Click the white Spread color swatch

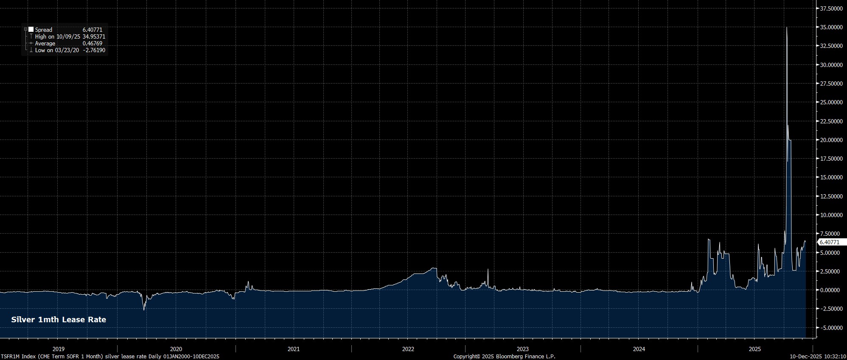[31, 30]
